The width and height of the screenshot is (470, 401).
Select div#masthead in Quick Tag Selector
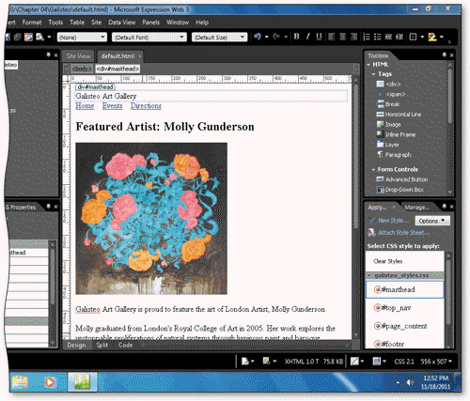(x=117, y=69)
